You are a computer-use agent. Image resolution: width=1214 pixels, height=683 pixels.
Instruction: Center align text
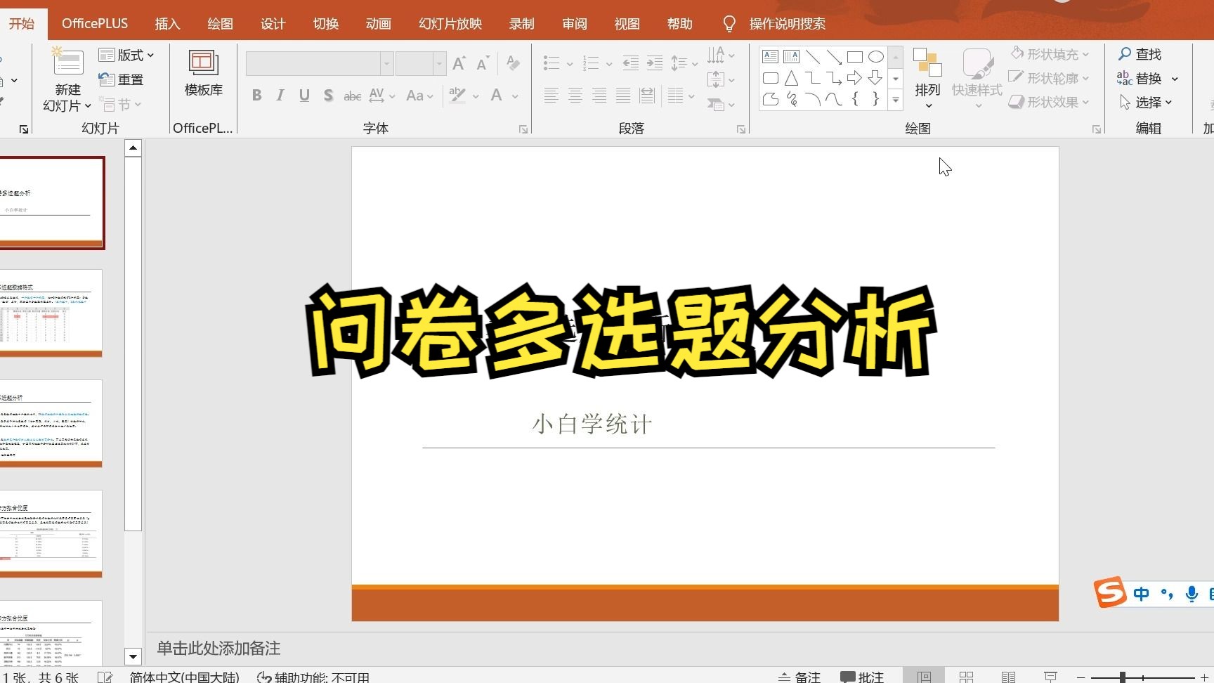click(x=575, y=96)
